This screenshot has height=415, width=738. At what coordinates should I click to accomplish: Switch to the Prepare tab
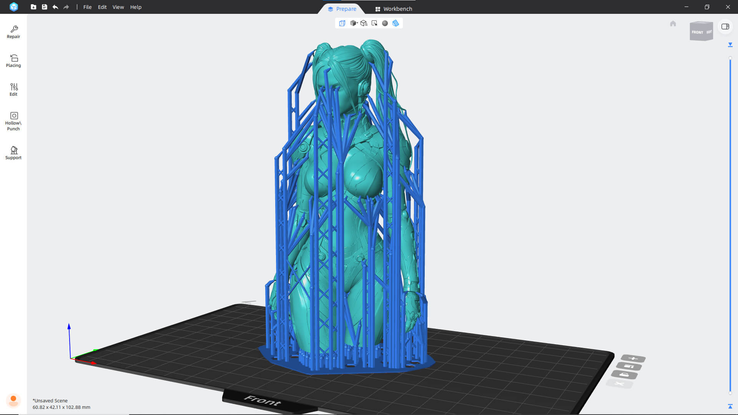[x=342, y=9]
